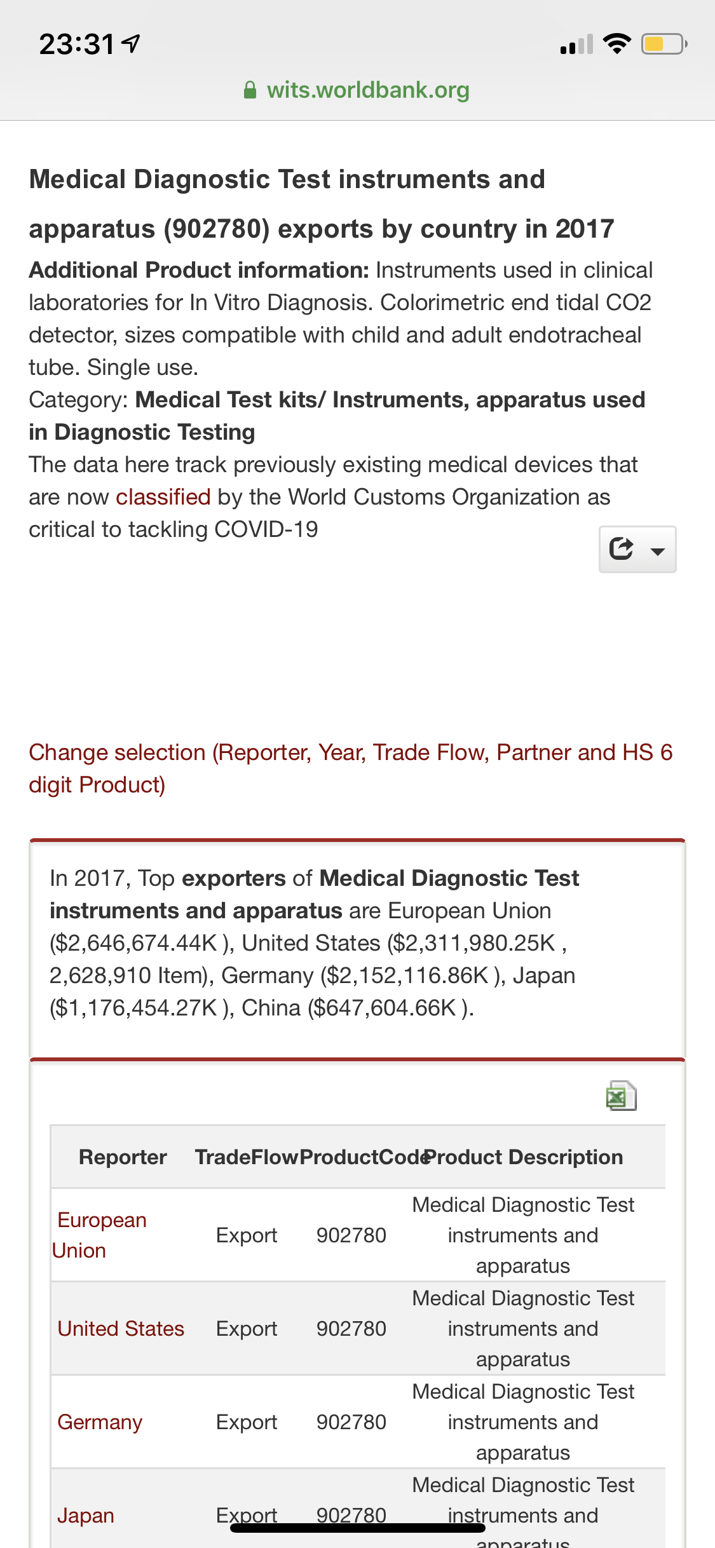Open the Germany reporter link

point(100,1422)
